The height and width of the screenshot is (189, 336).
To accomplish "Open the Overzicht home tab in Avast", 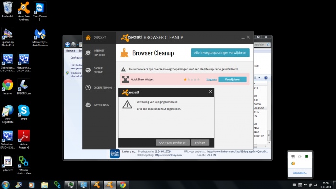I will click(99, 38).
